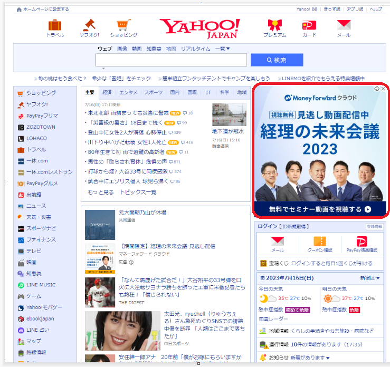Click the Yahoo! JAPAN logo
The image size is (390, 367).
(199, 28)
